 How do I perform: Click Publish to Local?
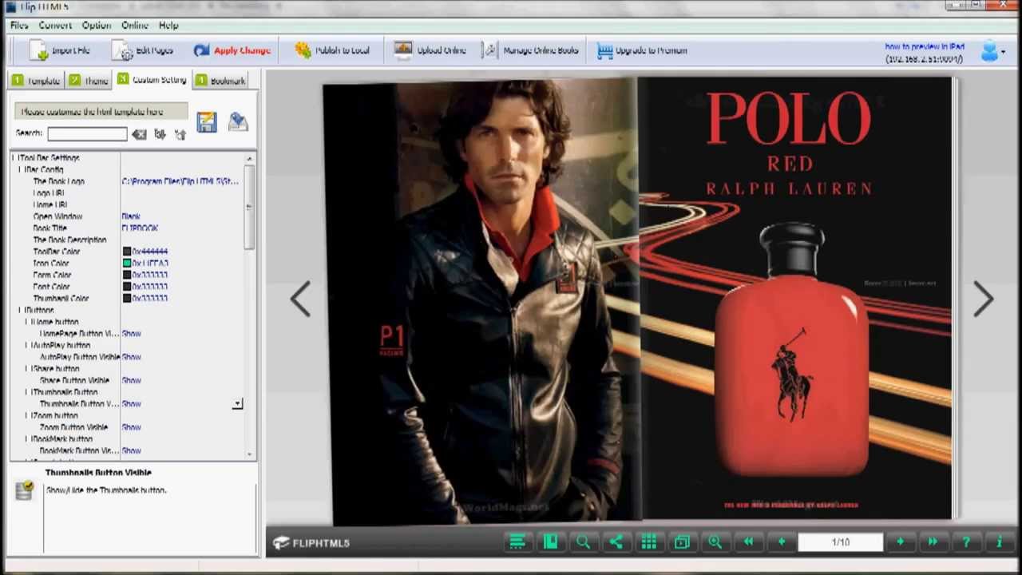tap(332, 50)
